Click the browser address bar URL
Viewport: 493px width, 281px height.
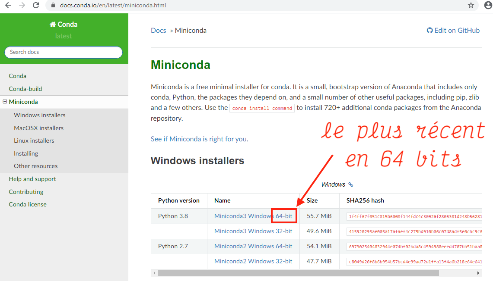pos(113,5)
